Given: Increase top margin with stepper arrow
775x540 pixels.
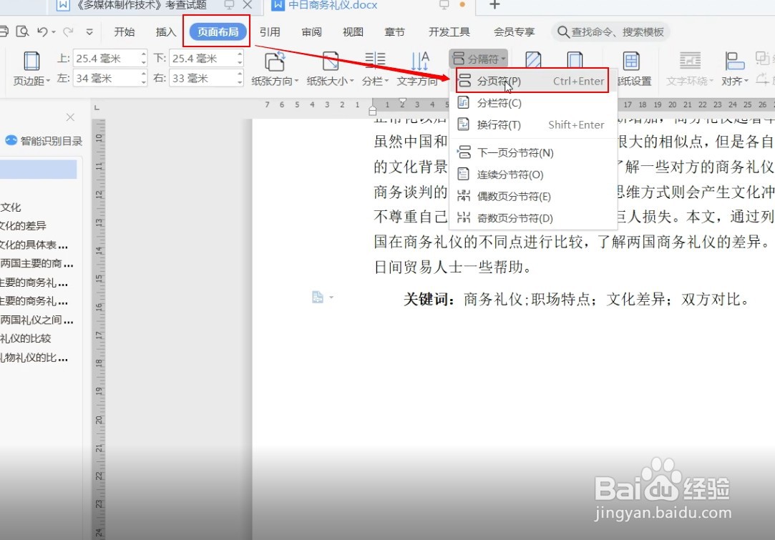Looking at the screenshot, I should coord(143,54).
